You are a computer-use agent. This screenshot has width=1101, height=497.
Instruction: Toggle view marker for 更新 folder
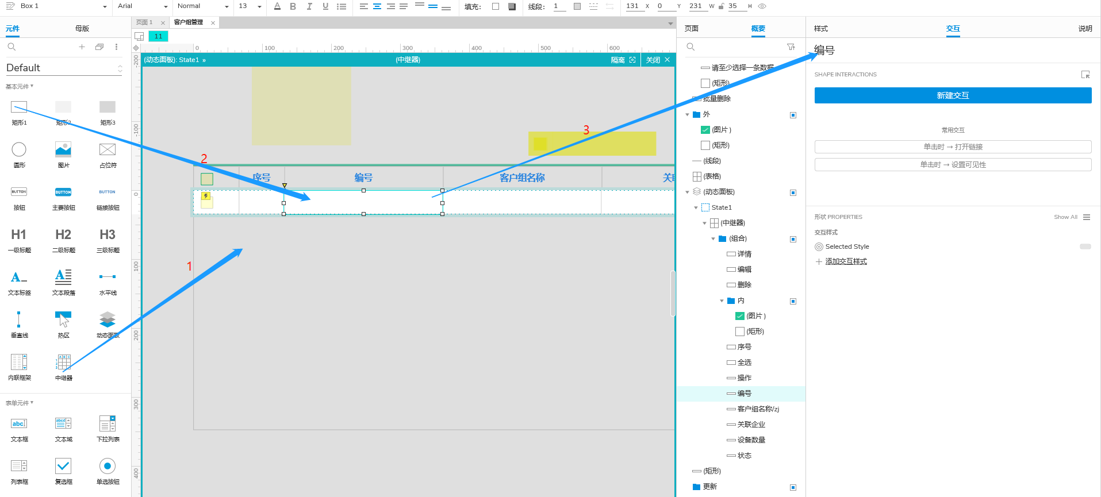click(x=793, y=487)
